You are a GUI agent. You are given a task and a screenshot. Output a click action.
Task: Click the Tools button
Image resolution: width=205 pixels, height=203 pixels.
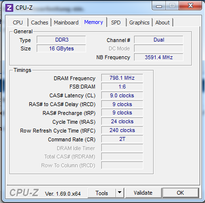(x=102, y=193)
